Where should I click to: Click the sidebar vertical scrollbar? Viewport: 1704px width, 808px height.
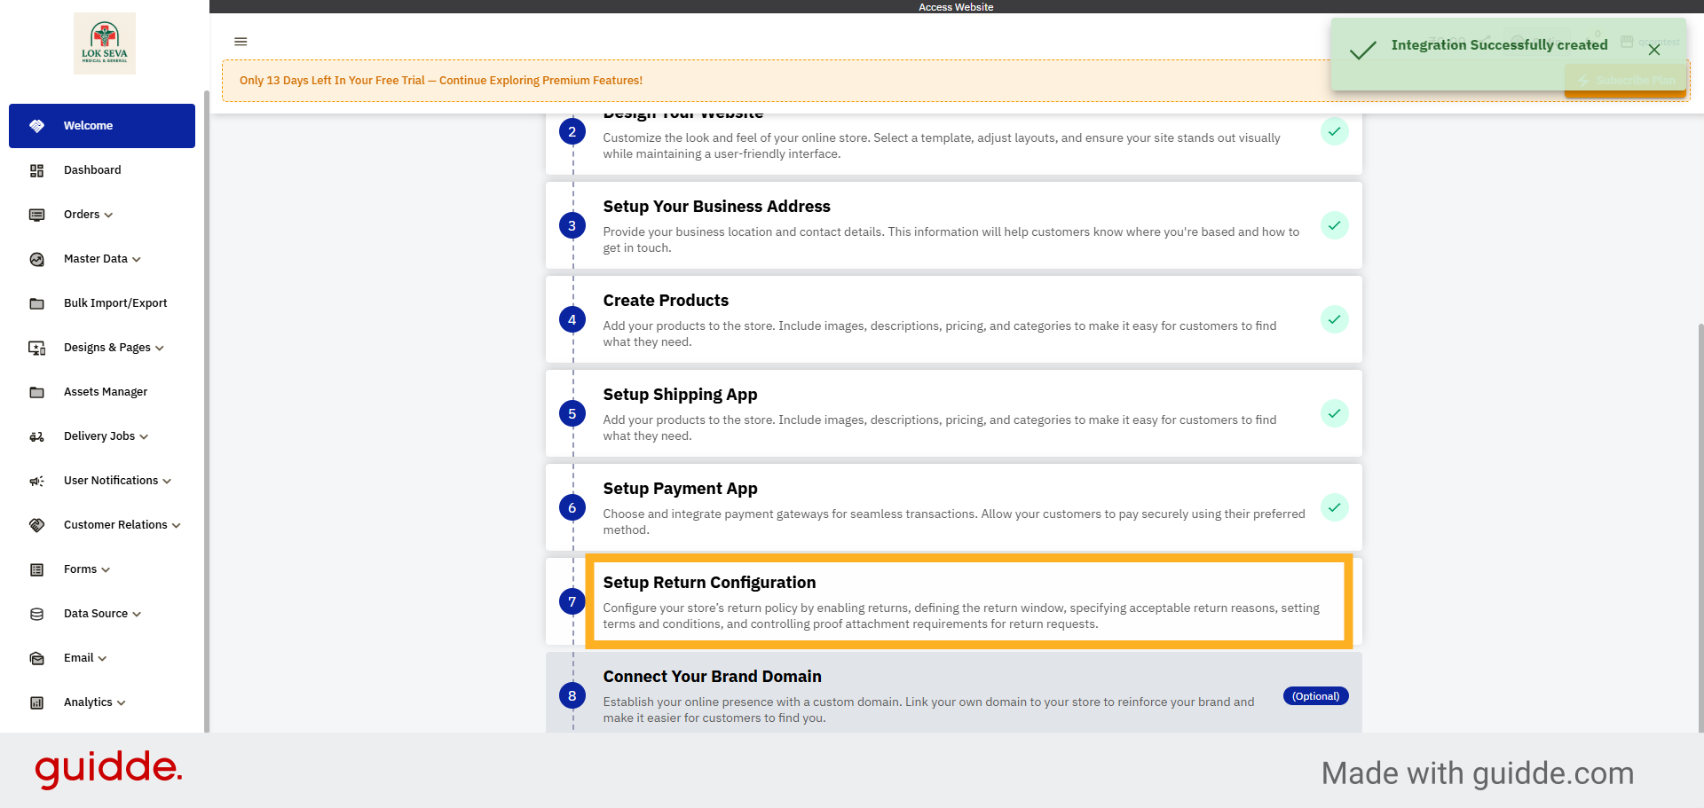coord(207,412)
